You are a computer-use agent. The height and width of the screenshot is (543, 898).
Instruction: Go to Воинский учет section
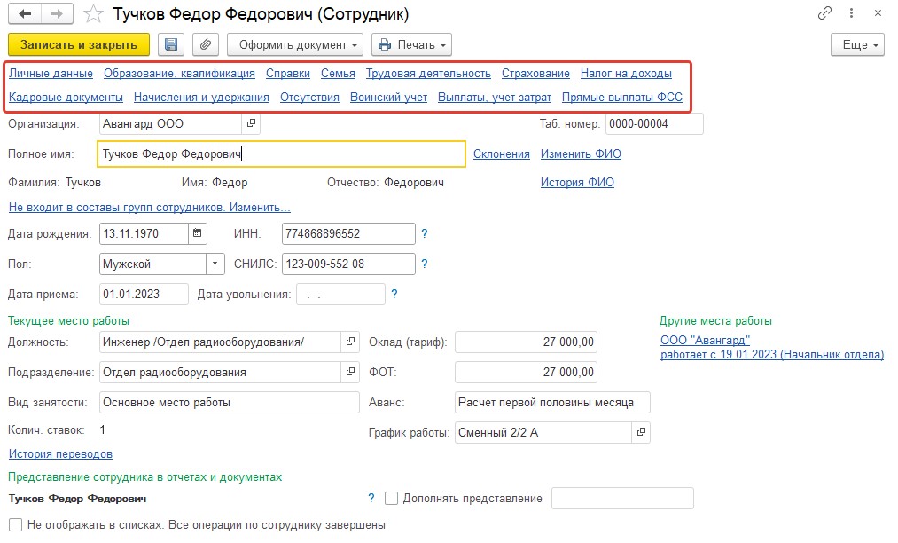(x=389, y=98)
